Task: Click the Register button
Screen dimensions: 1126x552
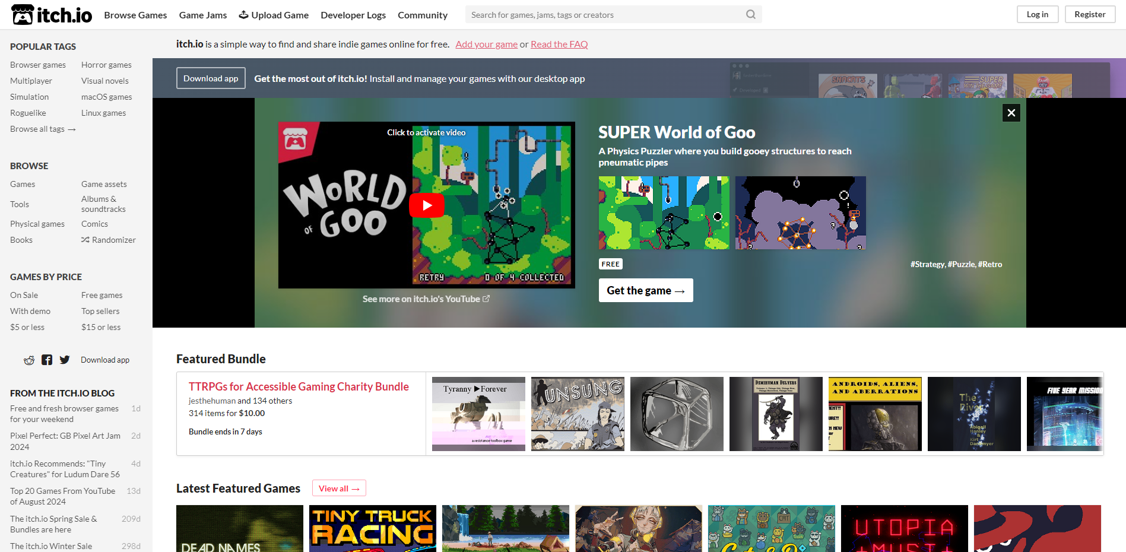Action: click(1090, 14)
